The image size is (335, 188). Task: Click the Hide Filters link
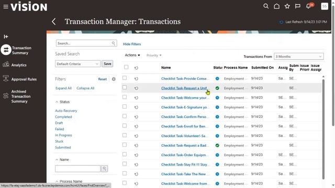point(132,44)
